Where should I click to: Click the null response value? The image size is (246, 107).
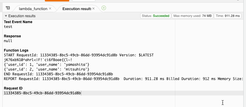click(8, 41)
